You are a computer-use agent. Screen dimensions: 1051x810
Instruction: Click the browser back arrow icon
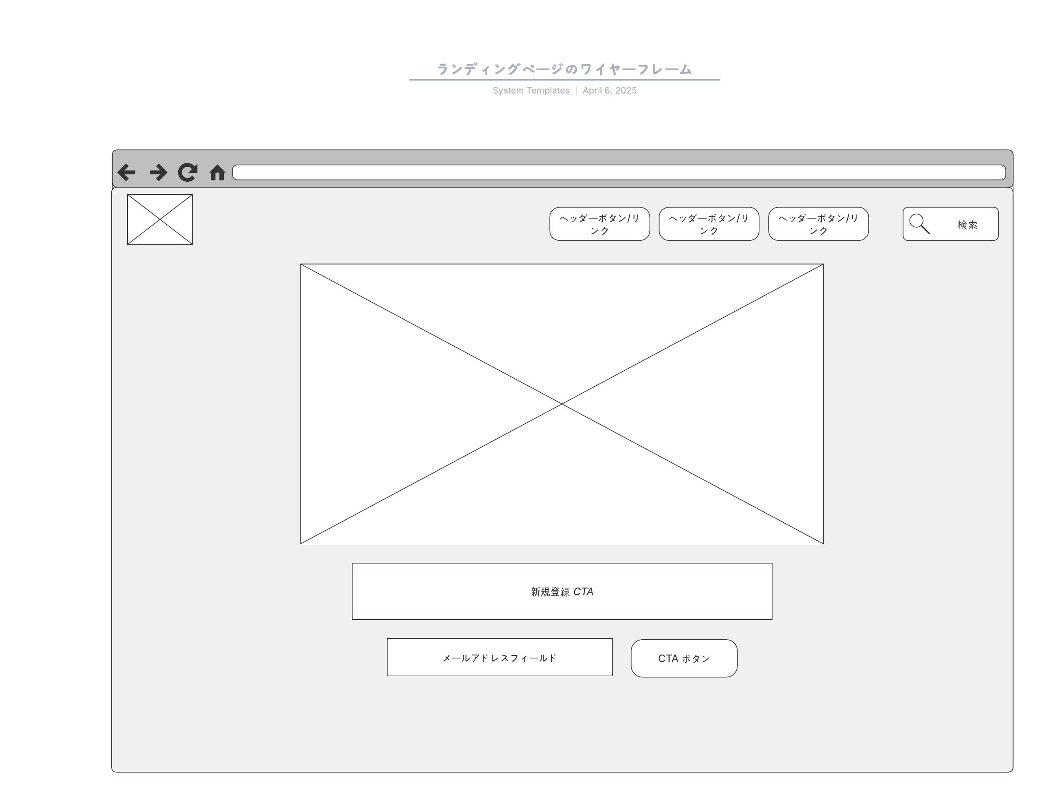click(127, 172)
